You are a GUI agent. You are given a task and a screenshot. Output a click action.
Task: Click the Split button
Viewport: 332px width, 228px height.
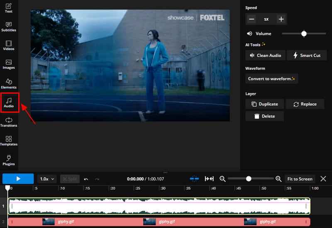pyautogui.click(x=70, y=179)
